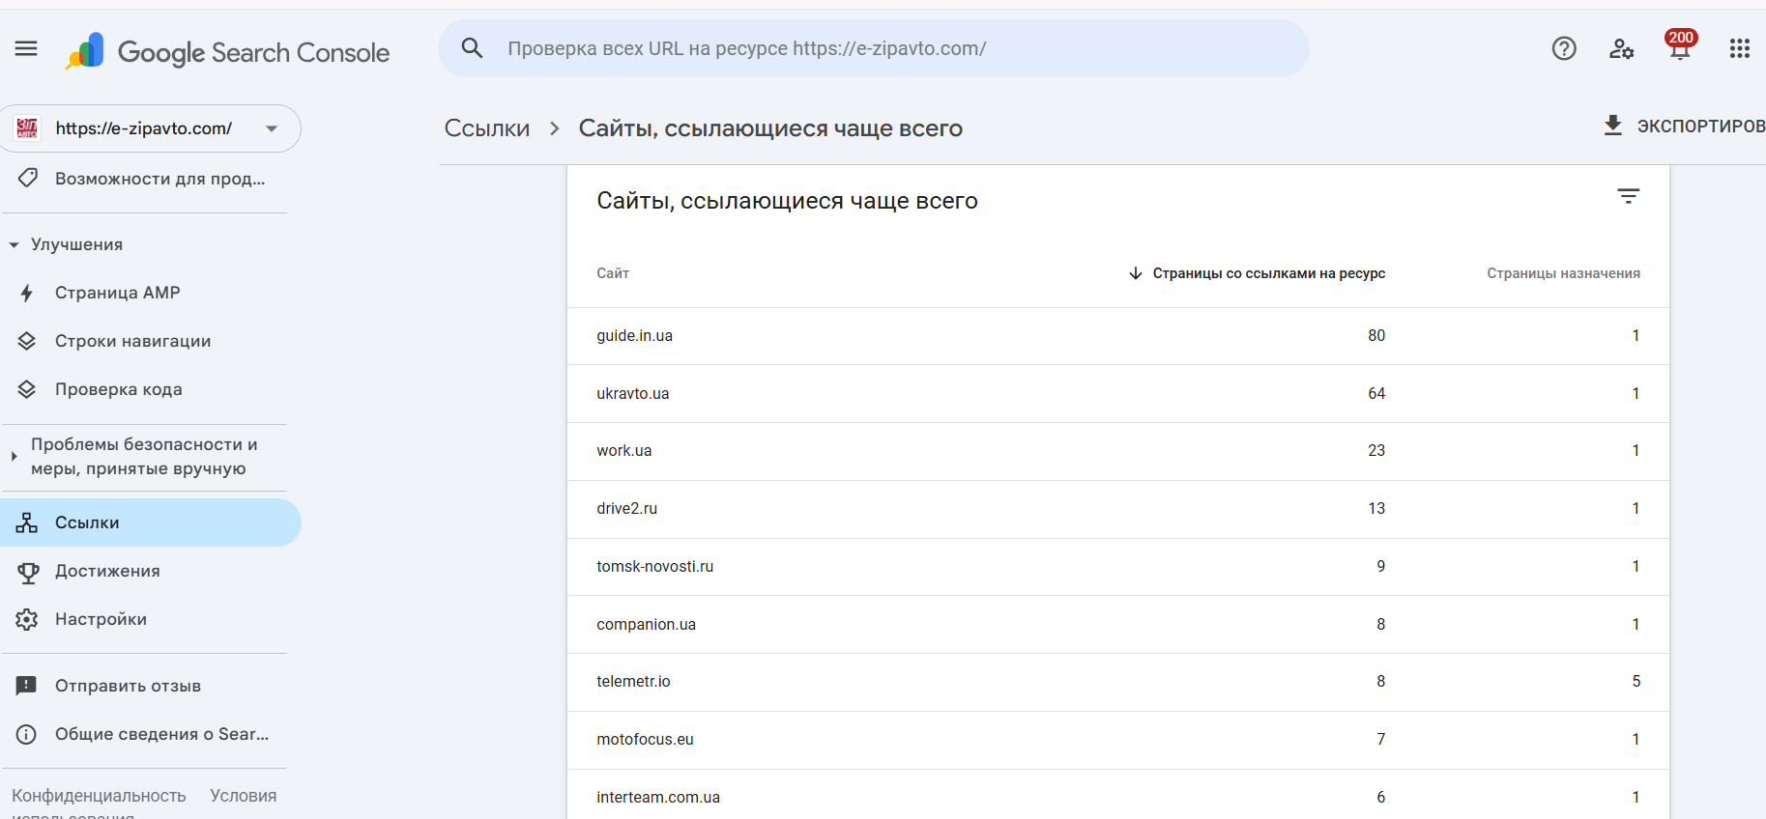
Task: Open the tomsk-novosti.ru row
Action: point(1117,567)
